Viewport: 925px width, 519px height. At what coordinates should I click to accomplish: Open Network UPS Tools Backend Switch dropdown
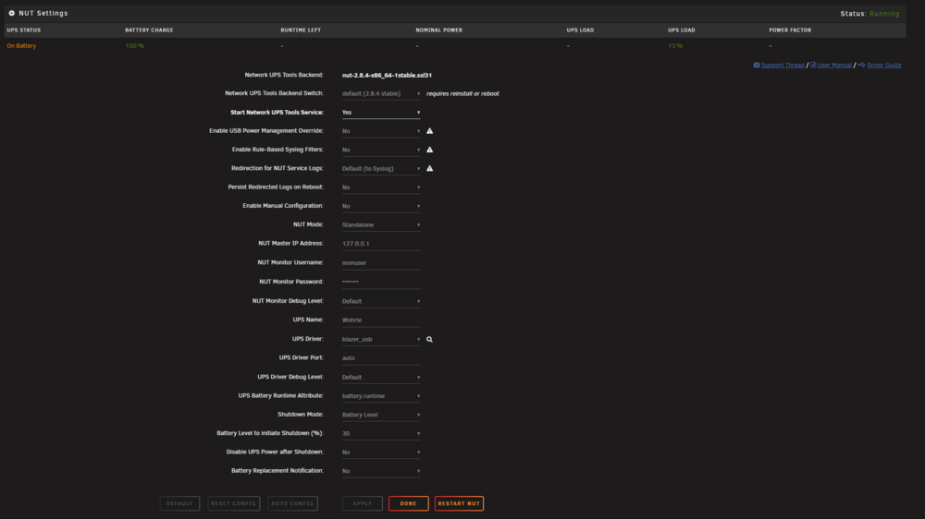click(x=381, y=93)
